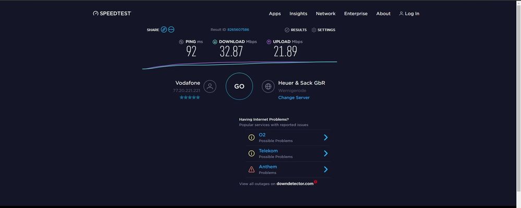This screenshot has width=521, height=208.
Task: Click the Results checkmark icon
Action: tap(287, 30)
